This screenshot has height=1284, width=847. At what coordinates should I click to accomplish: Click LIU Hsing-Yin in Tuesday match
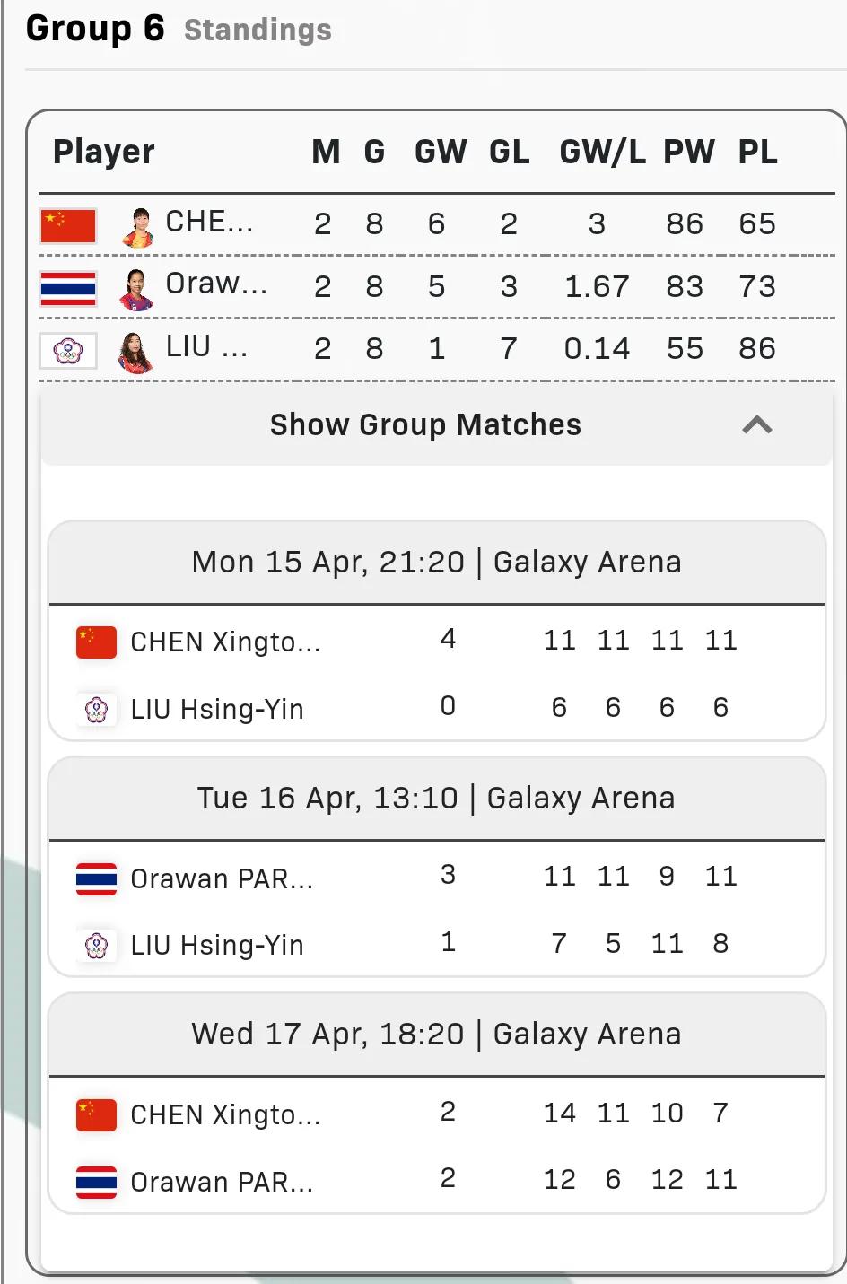coord(217,946)
